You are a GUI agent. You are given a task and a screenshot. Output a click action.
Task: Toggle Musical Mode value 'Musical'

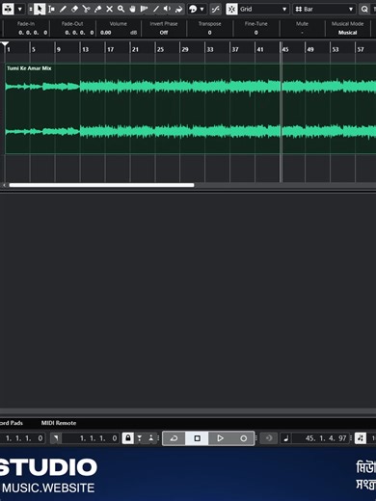click(347, 33)
